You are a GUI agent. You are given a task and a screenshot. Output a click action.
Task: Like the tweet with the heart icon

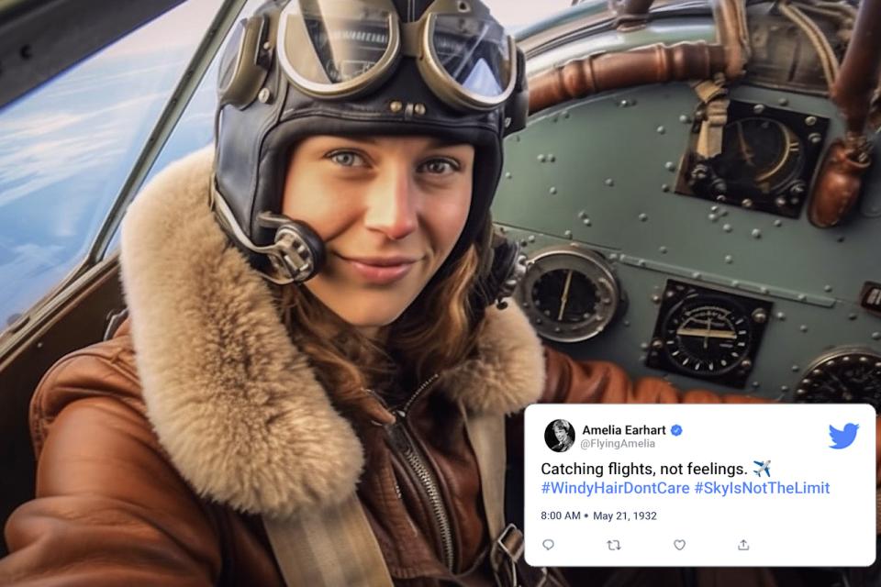pyautogui.click(x=679, y=544)
